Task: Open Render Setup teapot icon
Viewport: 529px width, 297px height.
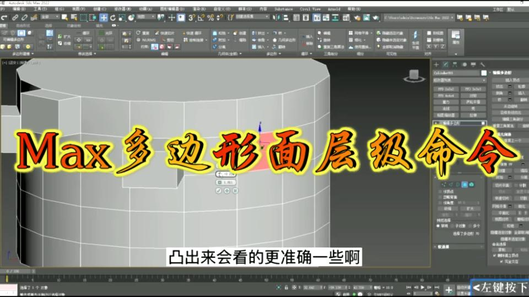Action: click(x=357, y=18)
